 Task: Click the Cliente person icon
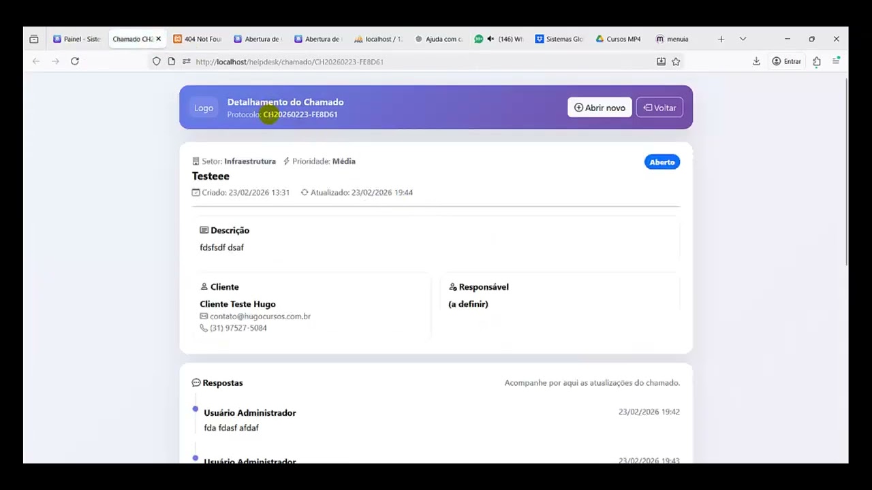(x=204, y=287)
